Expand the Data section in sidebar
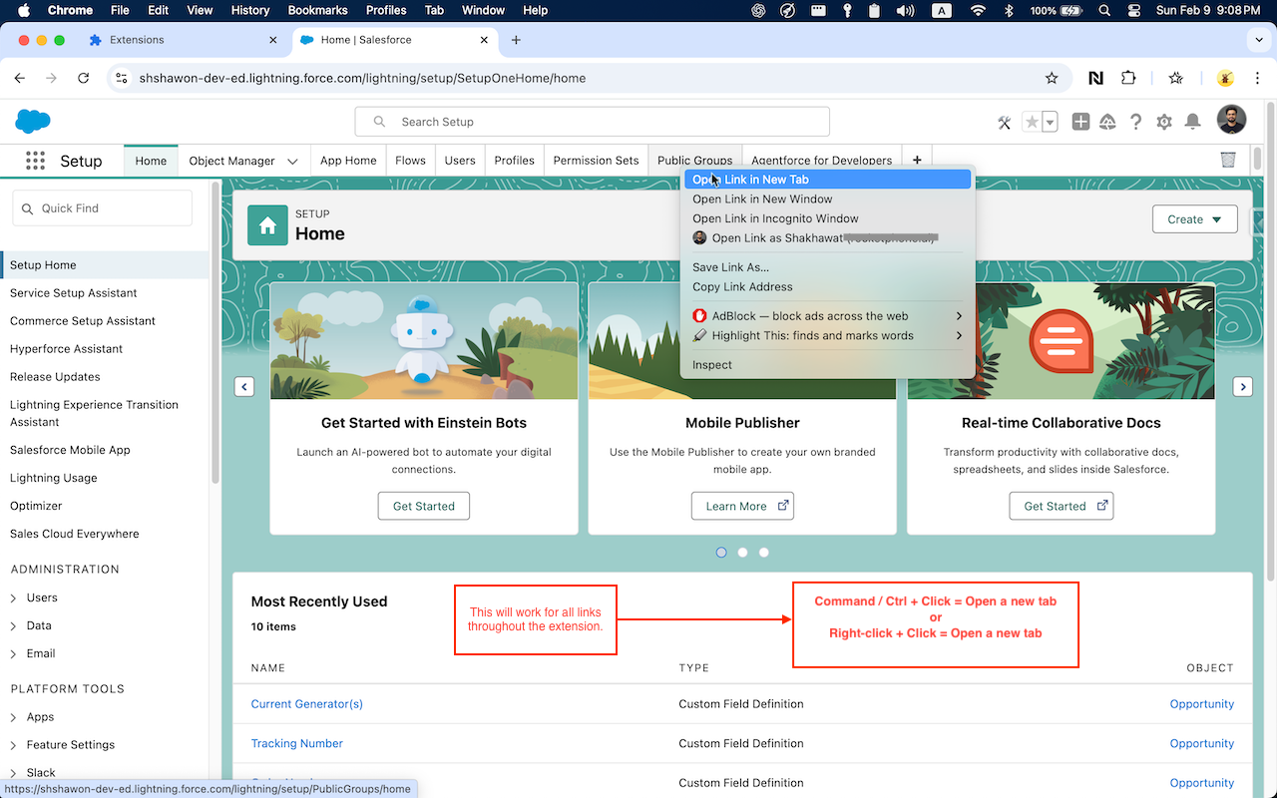1277x798 pixels. [x=13, y=626]
